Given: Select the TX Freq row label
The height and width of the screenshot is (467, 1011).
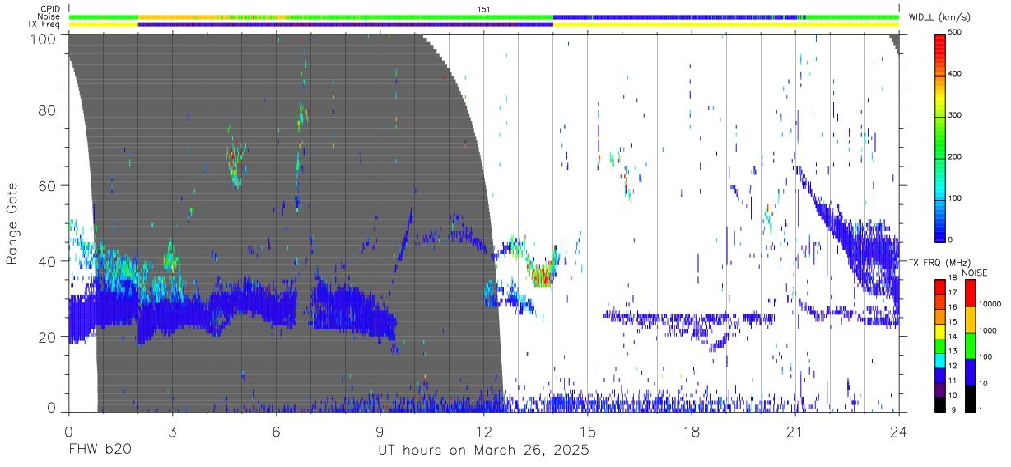Looking at the screenshot, I should [x=44, y=24].
